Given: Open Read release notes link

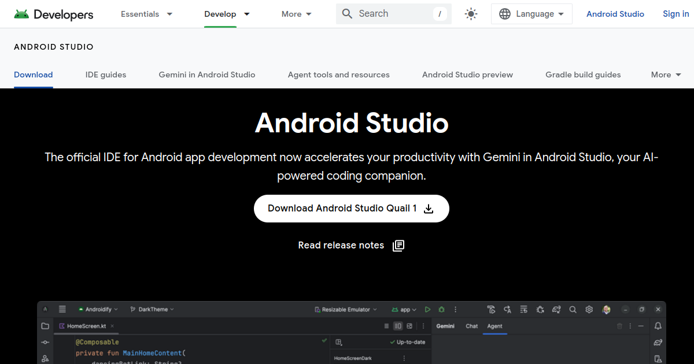Looking at the screenshot, I should [352, 246].
